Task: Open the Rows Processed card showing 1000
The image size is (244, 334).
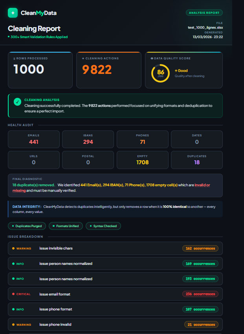Action: [40, 70]
